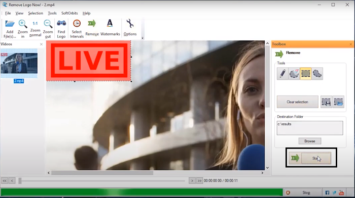Click the 2.mp4 file name label
Viewport: 355px width, 198px height.
pos(19,81)
